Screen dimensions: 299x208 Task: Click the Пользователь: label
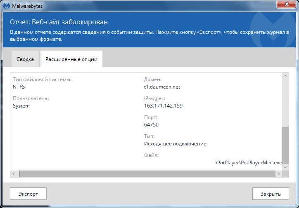pyautogui.click(x=31, y=98)
